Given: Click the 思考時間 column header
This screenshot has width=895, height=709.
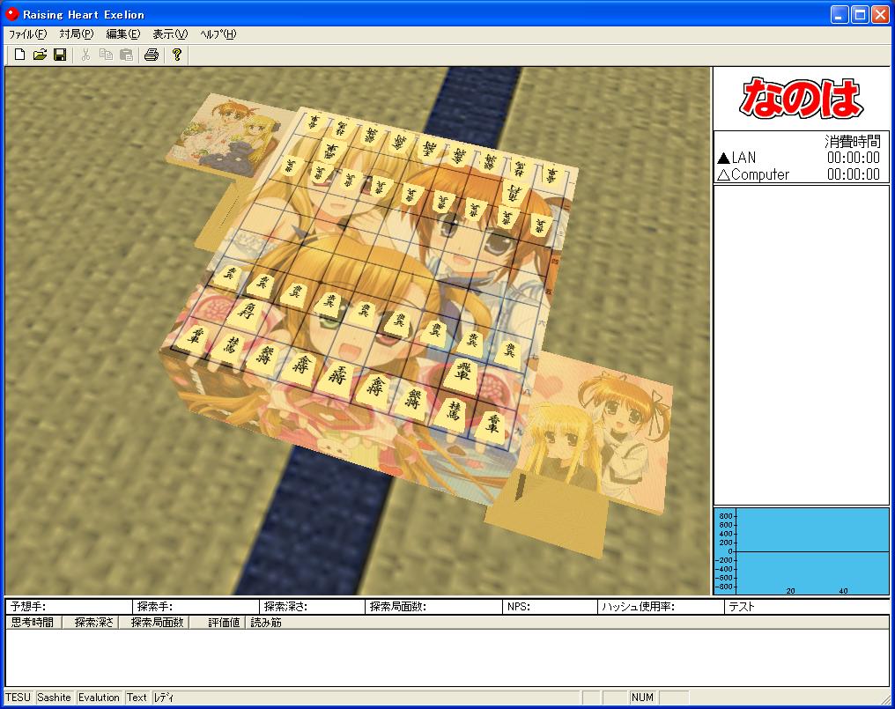Looking at the screenshot, I should (33, 622).
